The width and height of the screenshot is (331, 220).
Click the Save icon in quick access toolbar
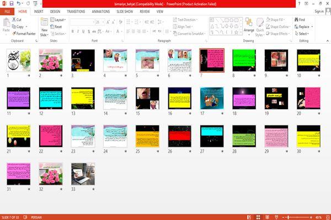click(12, 3)
